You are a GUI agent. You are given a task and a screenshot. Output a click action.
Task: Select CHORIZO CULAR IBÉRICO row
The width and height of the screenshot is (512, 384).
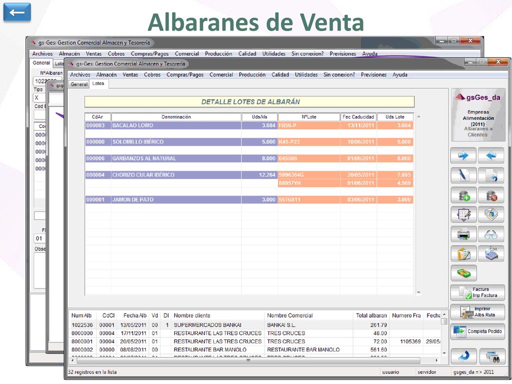249,174
